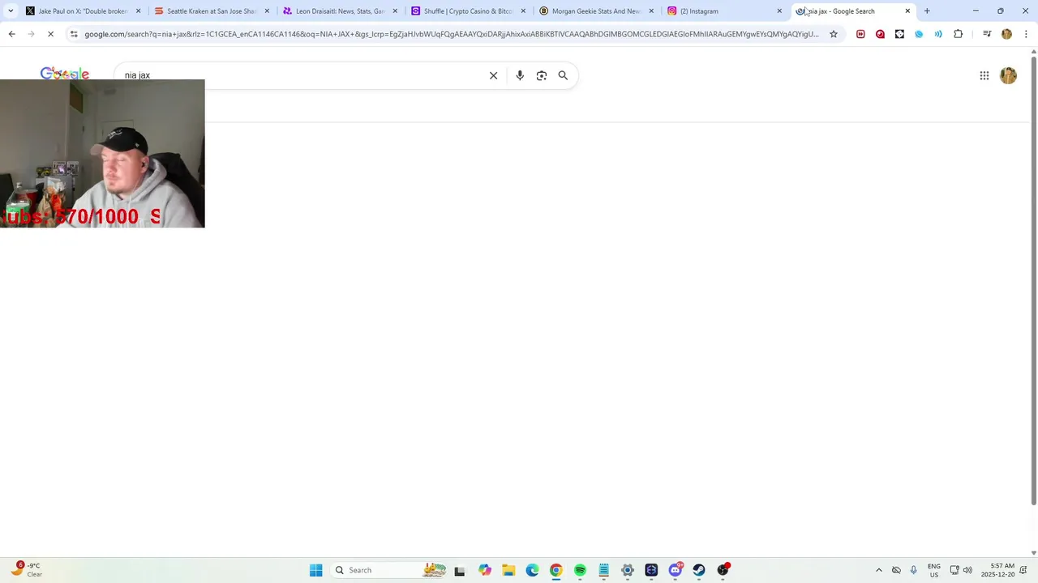
Task: Open Task View from the taskbar
Action: pyautogui.click(x=459, y=570)
